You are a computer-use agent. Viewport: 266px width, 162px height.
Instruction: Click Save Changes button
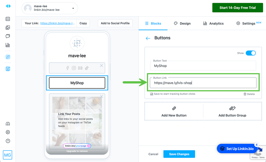click(x=179, y=154)
